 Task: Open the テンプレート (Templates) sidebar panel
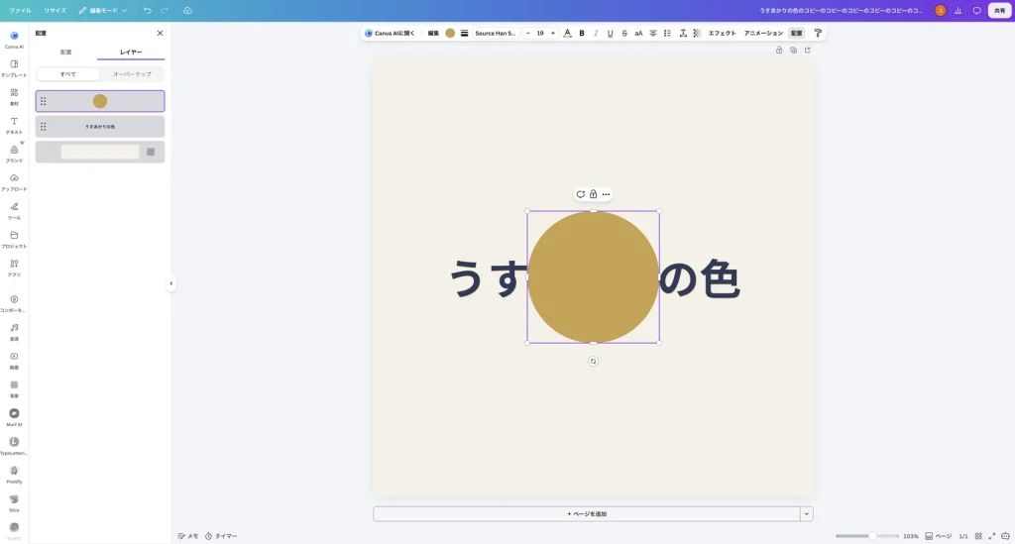coord(14,68)
